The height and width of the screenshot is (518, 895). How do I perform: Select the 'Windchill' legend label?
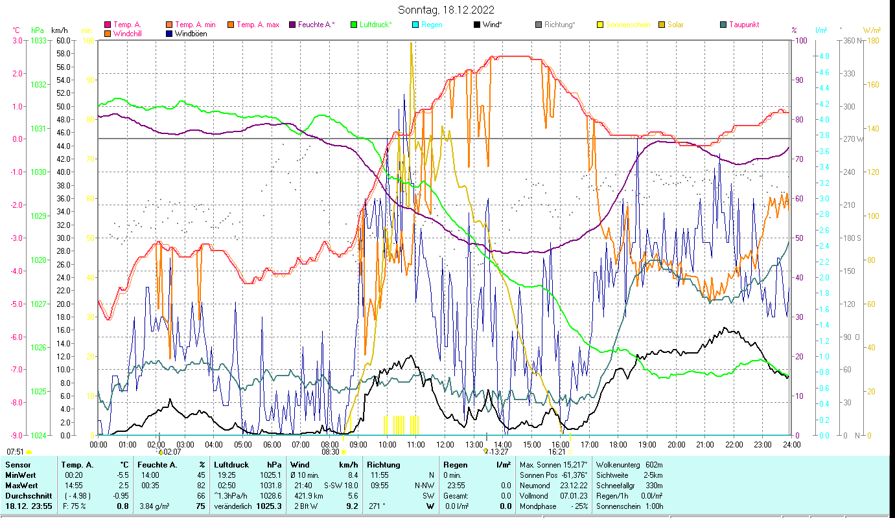[129, 34]
